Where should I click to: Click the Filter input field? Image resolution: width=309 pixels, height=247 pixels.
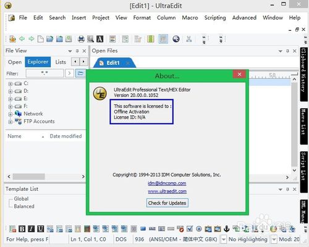(x=44, y=73)
